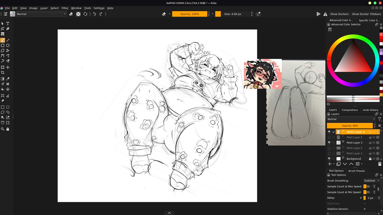This screenshot has width=383, height=215.
Task: Pick the Rectangle shape tool
Action: (x=3, y=46)
